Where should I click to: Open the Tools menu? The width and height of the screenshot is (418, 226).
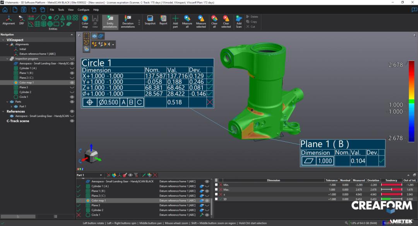coord(61,10)
